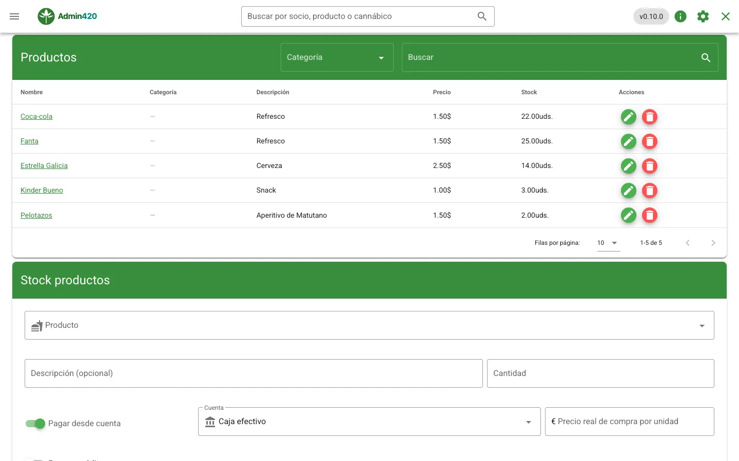Click the Descripción (opcional) field
The width and height of the screenshot is (739, 461).
click(x=254, y=373)
